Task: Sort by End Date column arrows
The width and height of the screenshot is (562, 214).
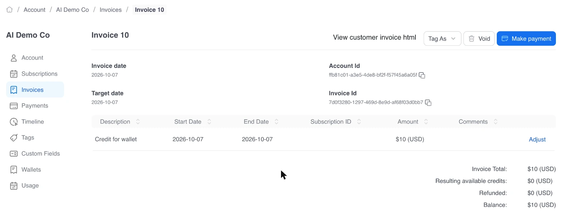Action: [277, 122]
